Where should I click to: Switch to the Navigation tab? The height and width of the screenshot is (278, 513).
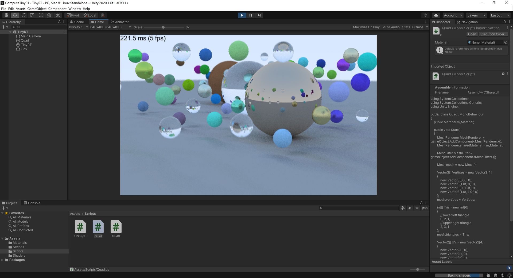coord(467,22)
